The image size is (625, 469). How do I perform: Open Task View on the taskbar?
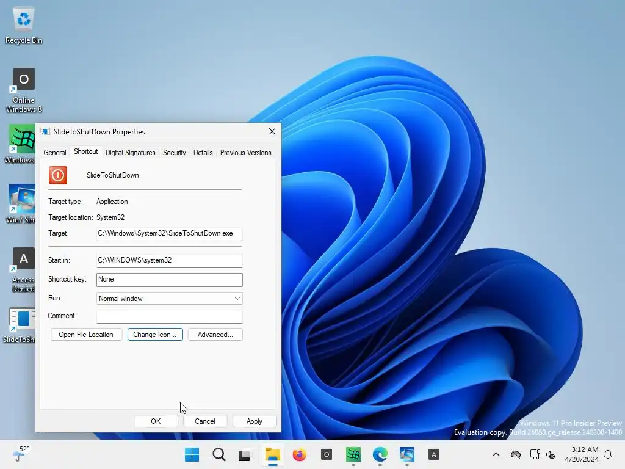click(245, 454)
